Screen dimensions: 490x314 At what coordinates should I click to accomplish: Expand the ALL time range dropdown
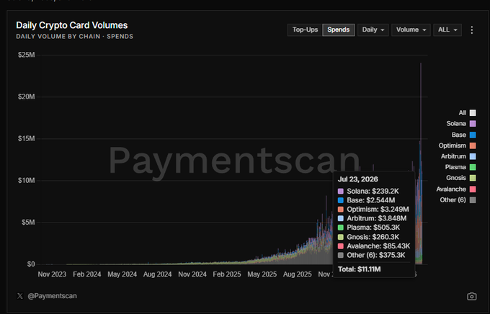(x=447, y=30)
